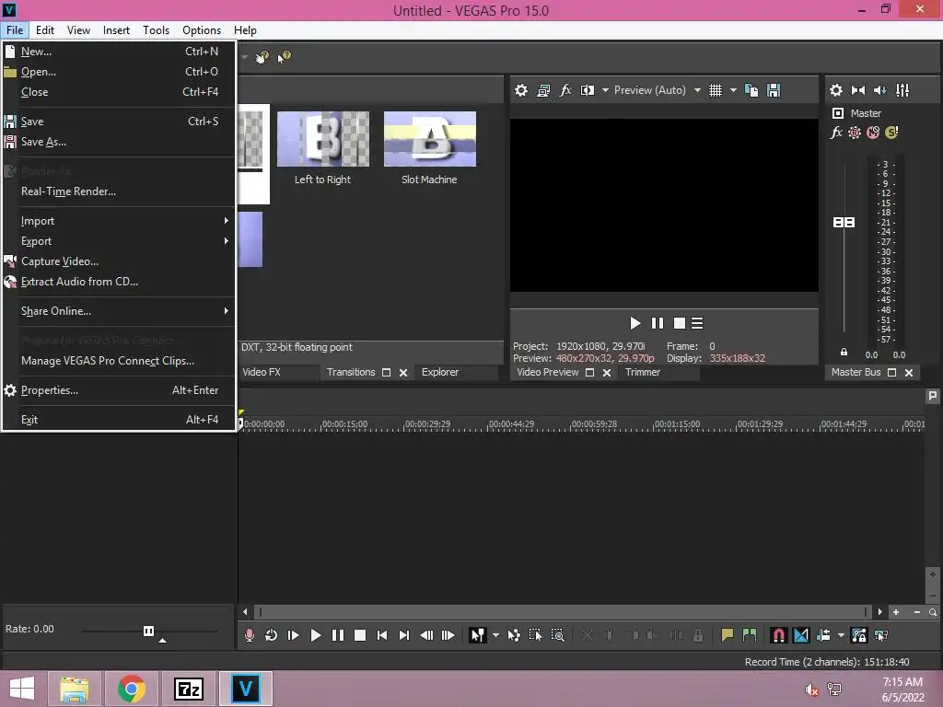943x707 pixels.
Task: Toggle automatic crossfades
Action: pyautogui.click(x=801, y=635)
